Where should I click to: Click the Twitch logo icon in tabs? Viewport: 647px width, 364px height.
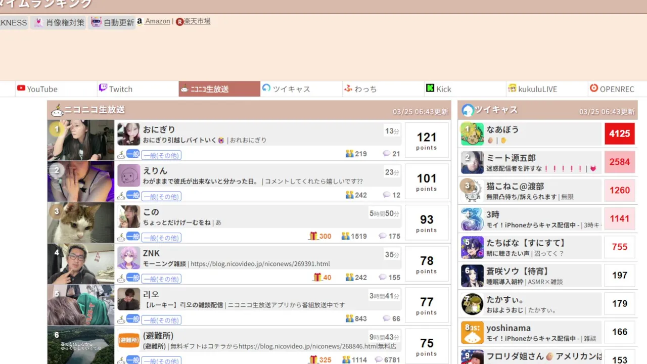coord(103,88)
